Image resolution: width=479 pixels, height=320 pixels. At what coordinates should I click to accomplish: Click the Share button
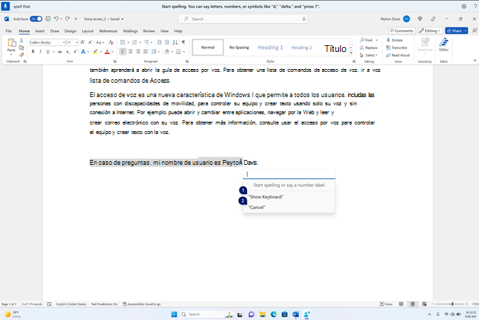(454, 31)
